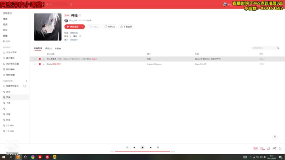This screenshot has width=285, height=160.
Task: Click the SQ badge next to Shots
Action: (x=54, y=64)
